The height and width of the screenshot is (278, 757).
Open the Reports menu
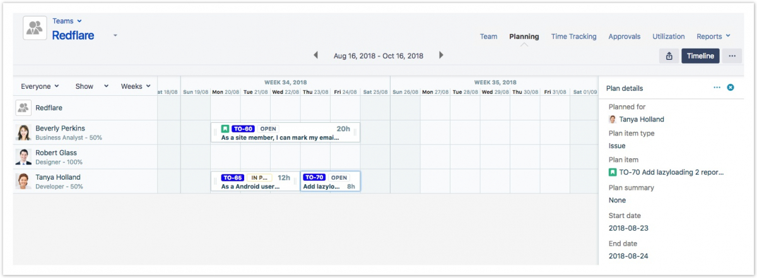tap(713, 37)
